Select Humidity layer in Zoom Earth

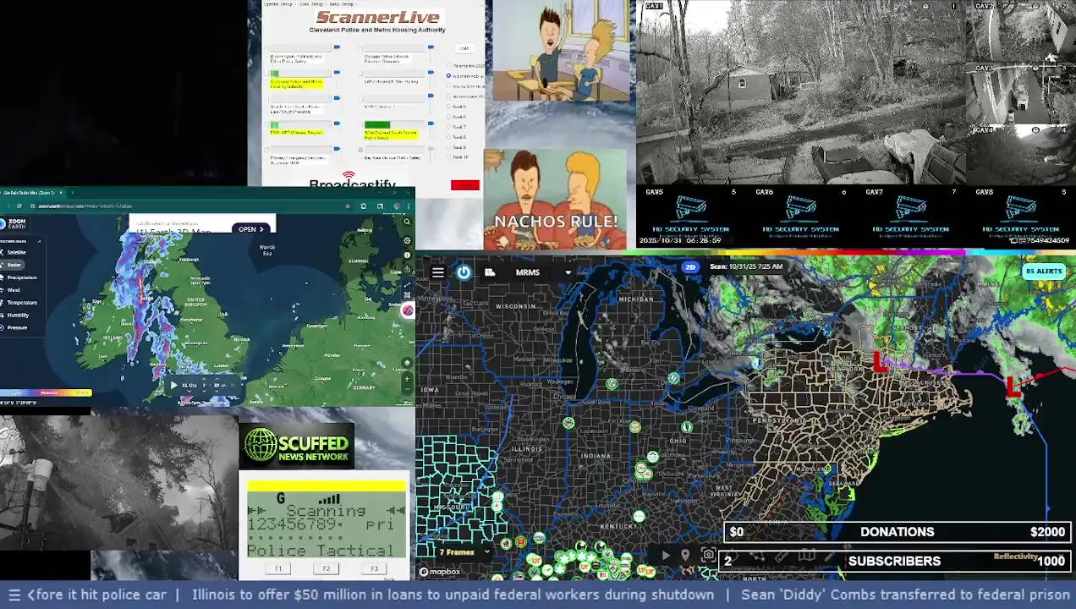(16, 315)
